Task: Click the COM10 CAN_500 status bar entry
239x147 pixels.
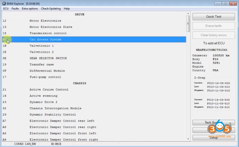Action: coord(25,144)
